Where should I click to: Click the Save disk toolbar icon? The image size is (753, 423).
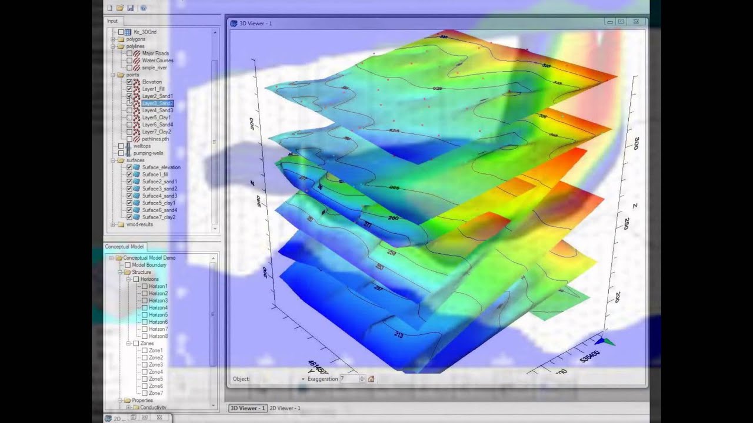click(130, 8)
